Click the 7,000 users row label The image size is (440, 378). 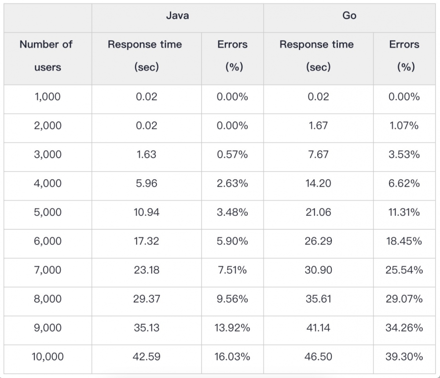[x=48, y=270]
